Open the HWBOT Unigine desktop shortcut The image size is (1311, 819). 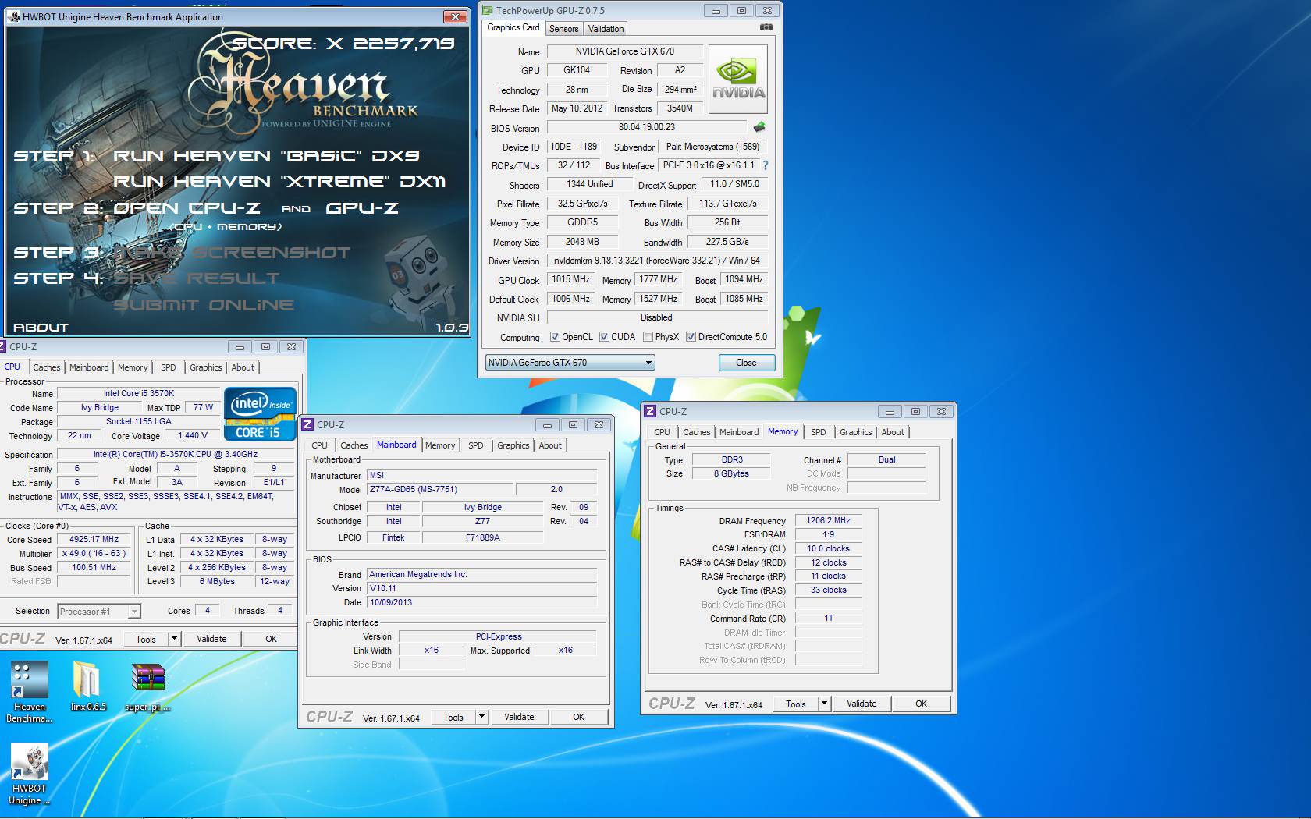tap(30, 774)
